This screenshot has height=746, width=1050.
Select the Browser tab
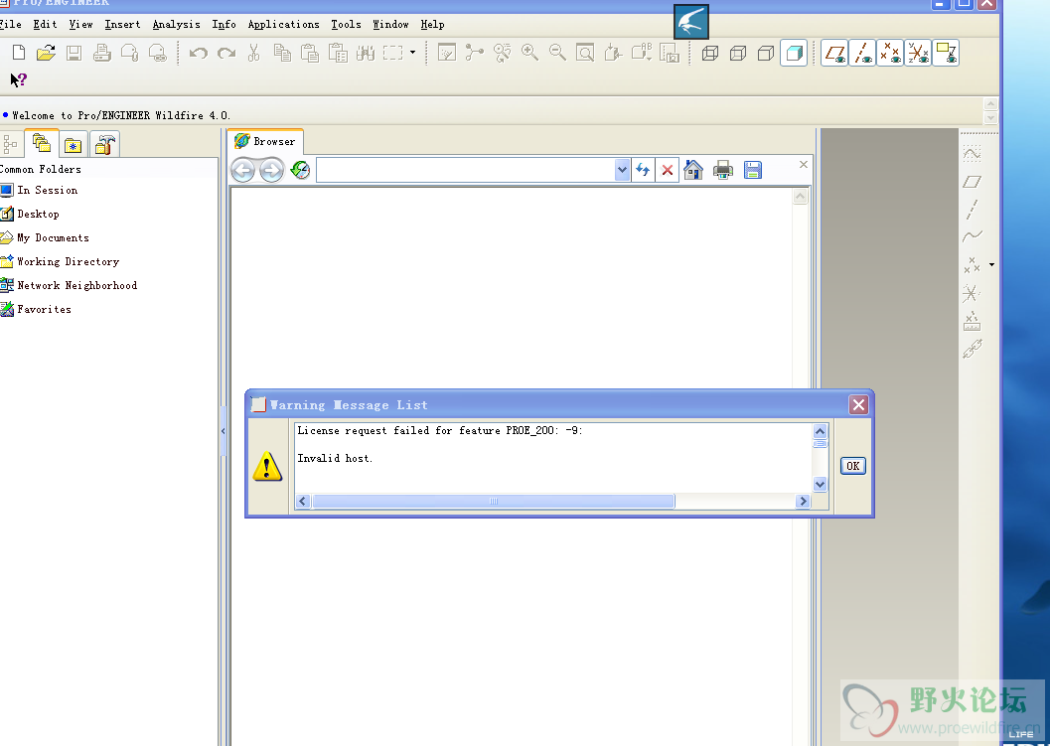click(x=266, y=141)
